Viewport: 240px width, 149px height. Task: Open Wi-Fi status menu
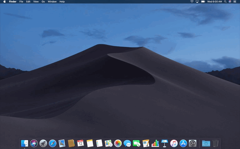pos(192,2)
